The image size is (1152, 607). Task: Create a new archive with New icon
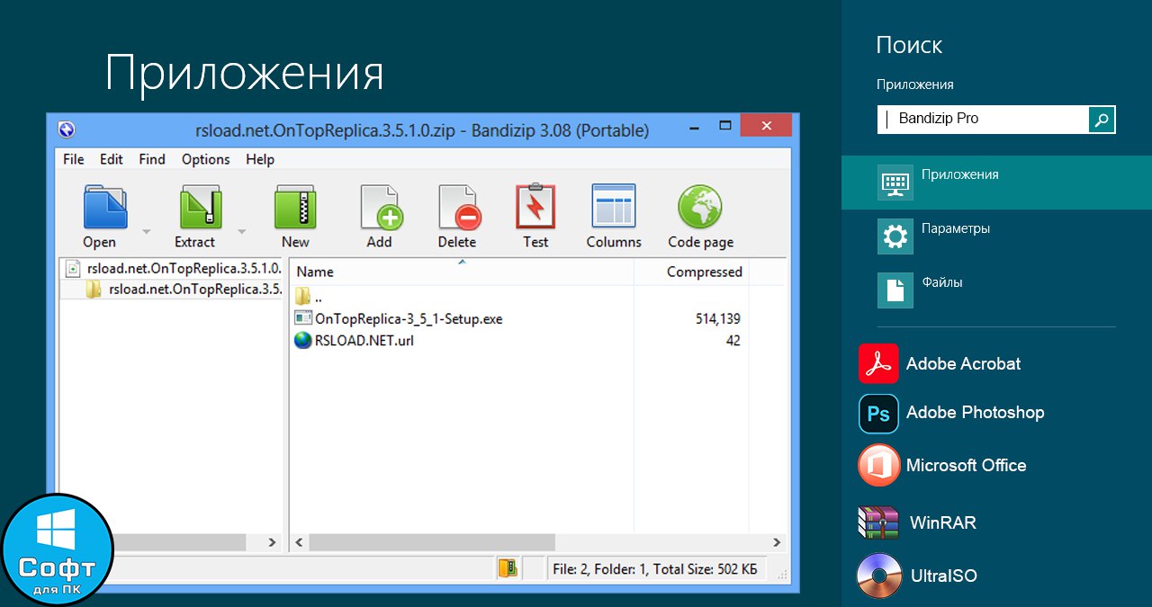[295, 208]
